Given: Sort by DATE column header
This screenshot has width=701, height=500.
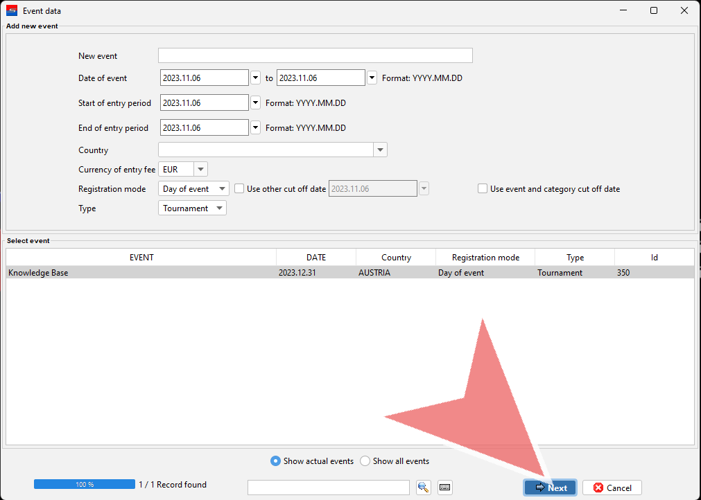Looking at the screenshot, I should coord(315,258).
